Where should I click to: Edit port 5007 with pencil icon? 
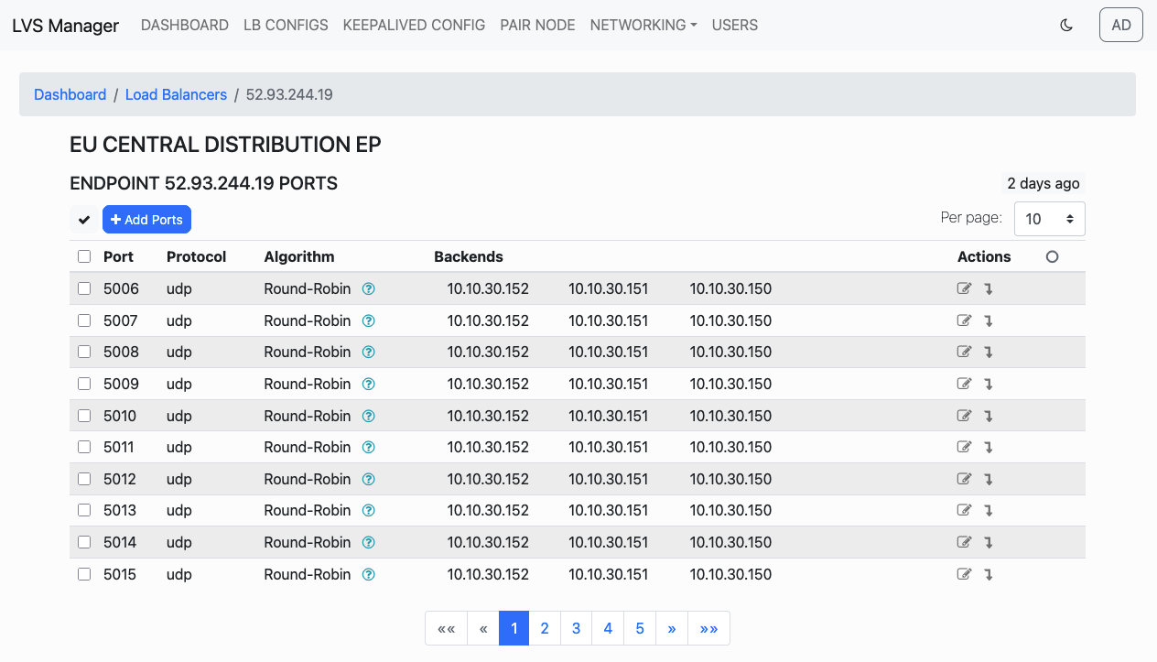[964, 320]
